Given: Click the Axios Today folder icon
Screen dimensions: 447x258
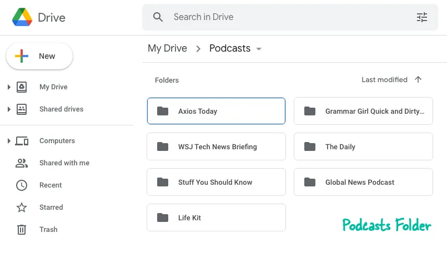Looking at the screenshot, I should pyautogui.click(x=163, y=111).
